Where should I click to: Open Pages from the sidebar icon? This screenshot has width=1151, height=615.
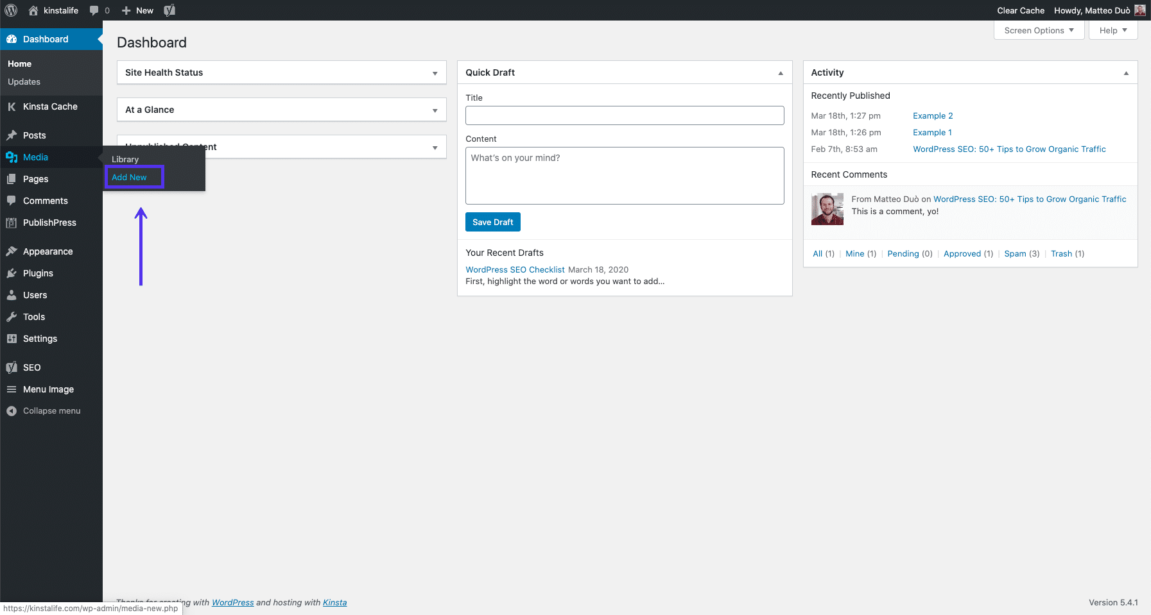click(x=12, y=179)
